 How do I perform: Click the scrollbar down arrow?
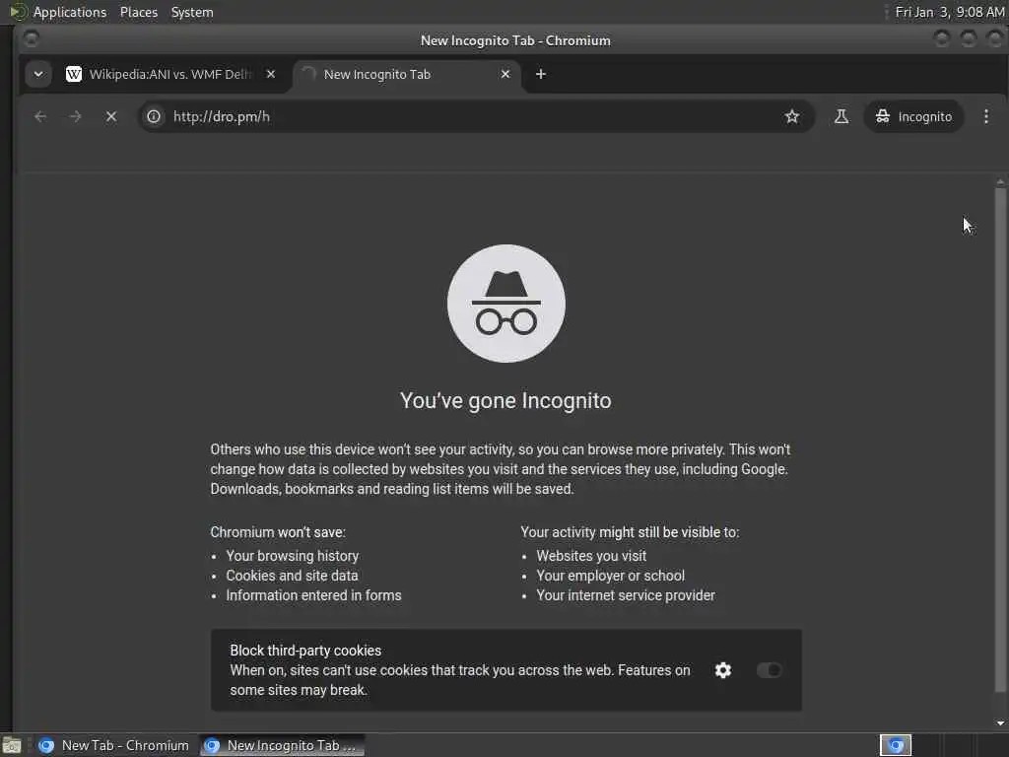pyautogui.click(x=1000, y=723)
